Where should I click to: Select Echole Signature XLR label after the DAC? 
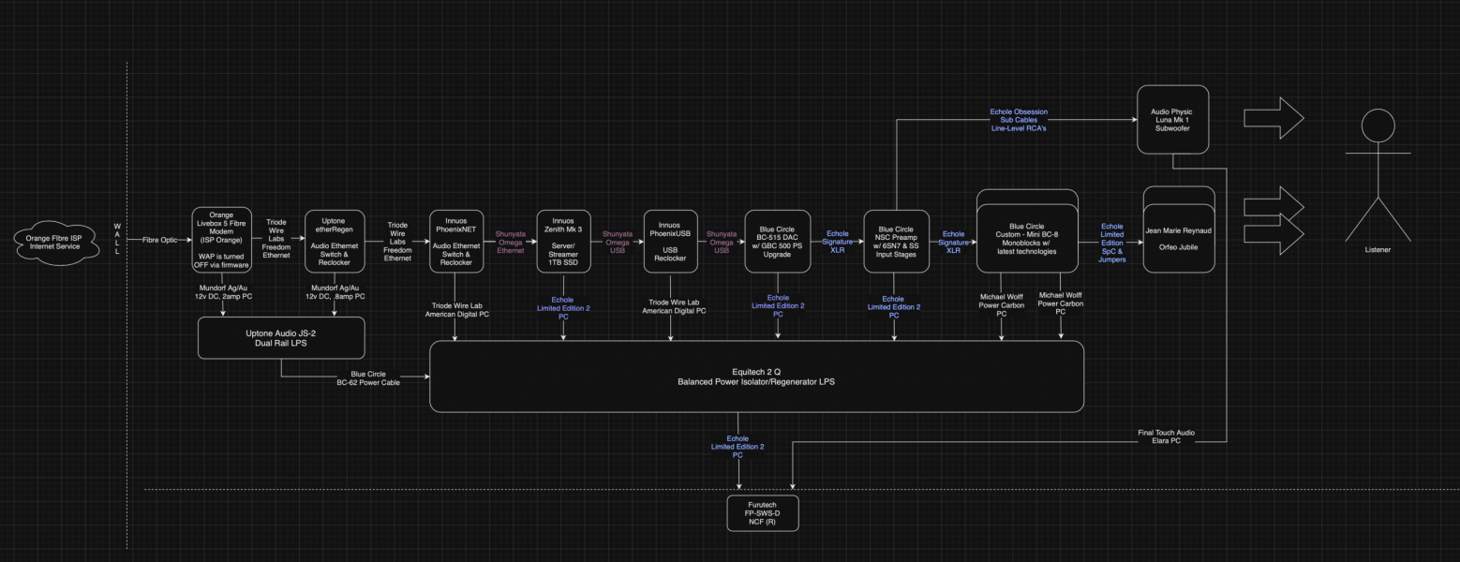tap(837, 242)
